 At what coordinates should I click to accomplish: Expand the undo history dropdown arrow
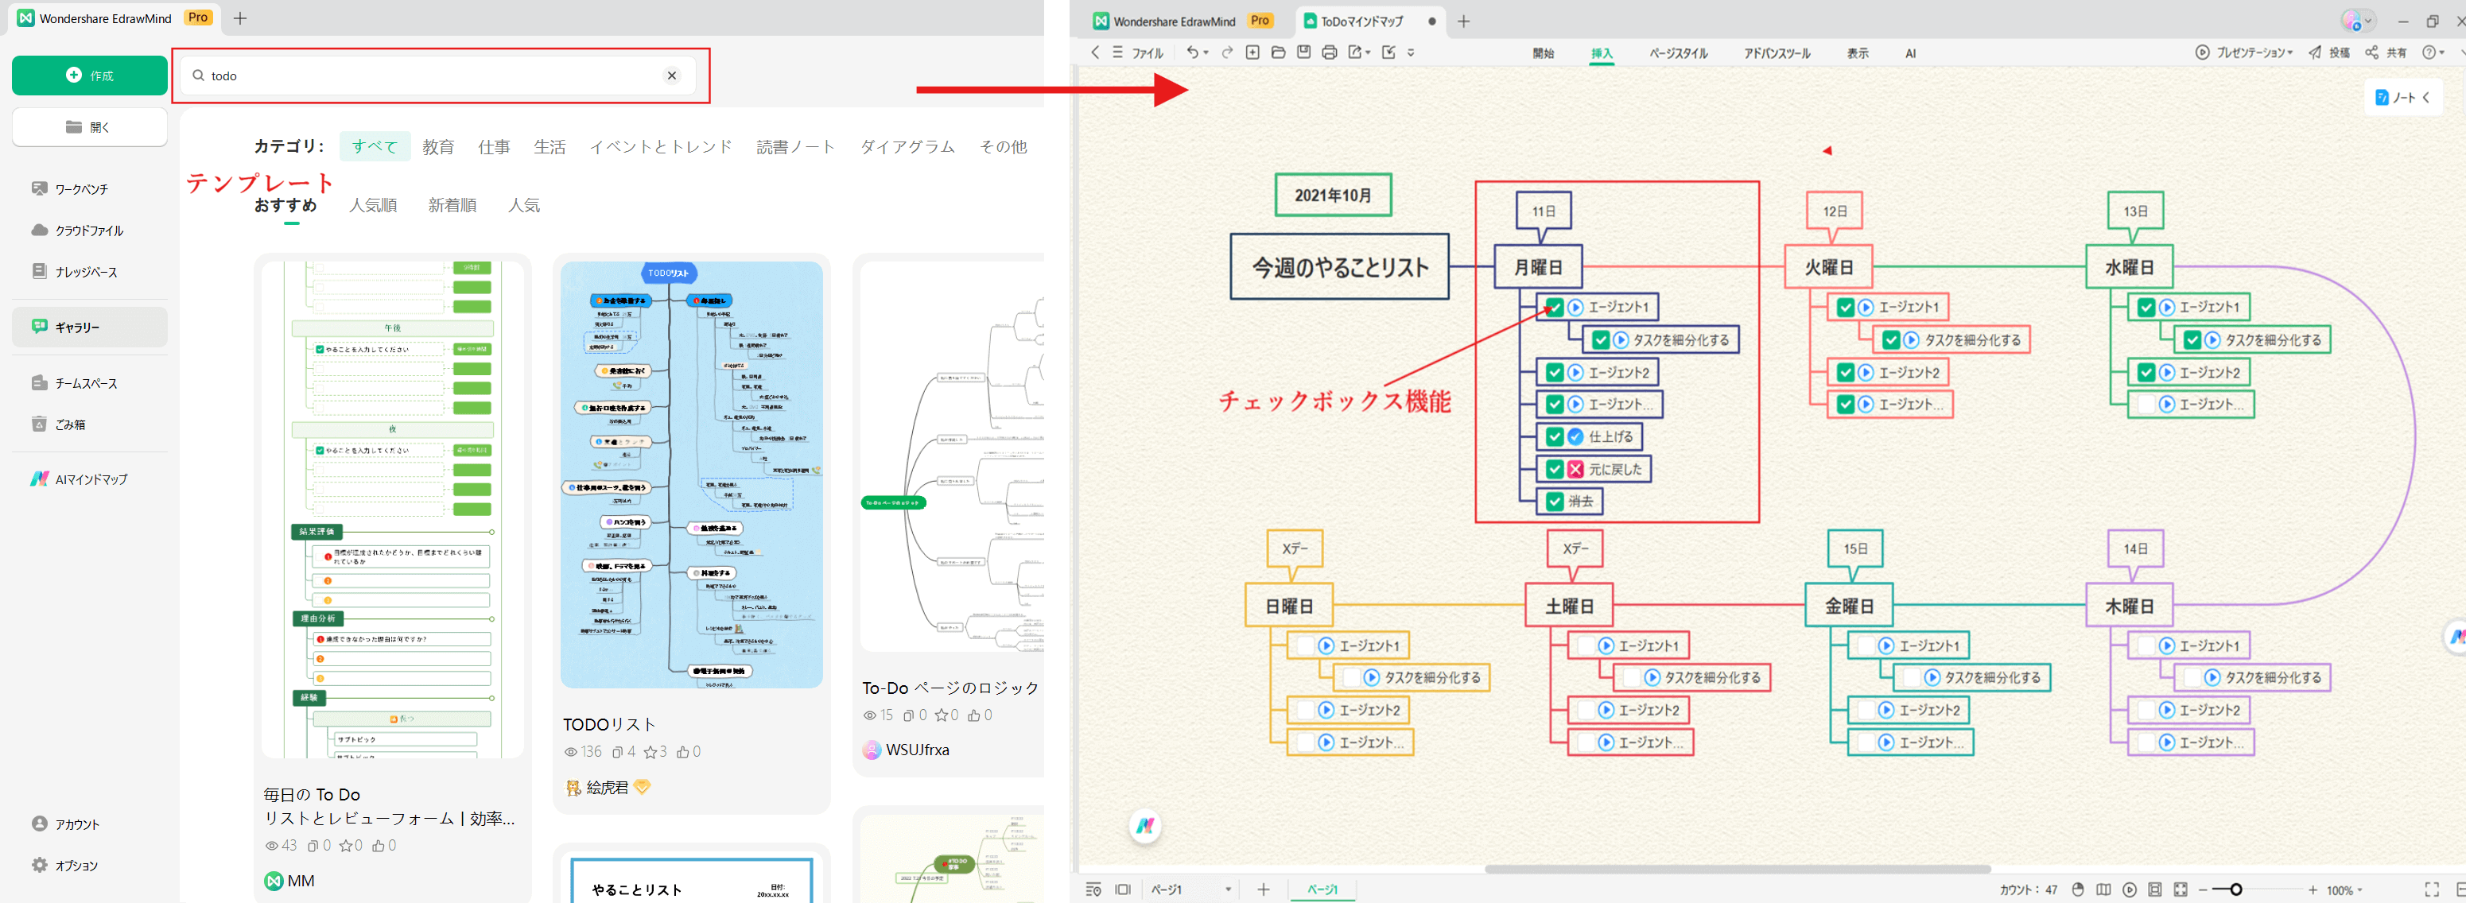pos(1206,52)
